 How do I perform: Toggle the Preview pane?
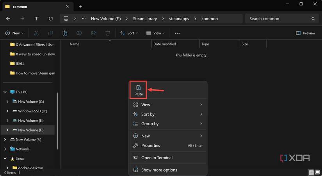pos(306,33)
